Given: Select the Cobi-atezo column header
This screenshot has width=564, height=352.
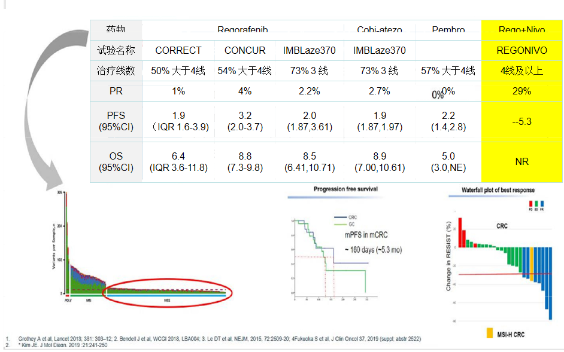Looking at the screenshot, I should coord(380,29).
